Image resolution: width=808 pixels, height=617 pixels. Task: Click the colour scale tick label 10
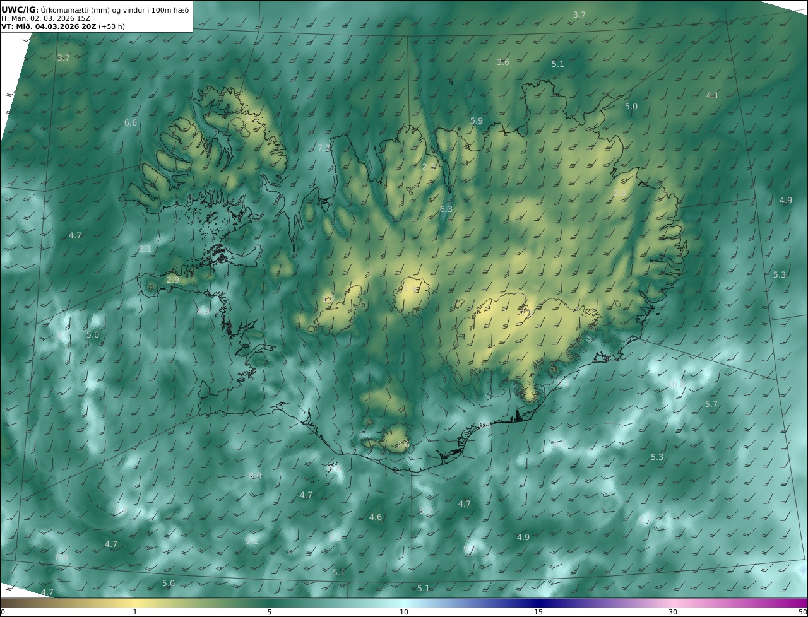[404, 612]
